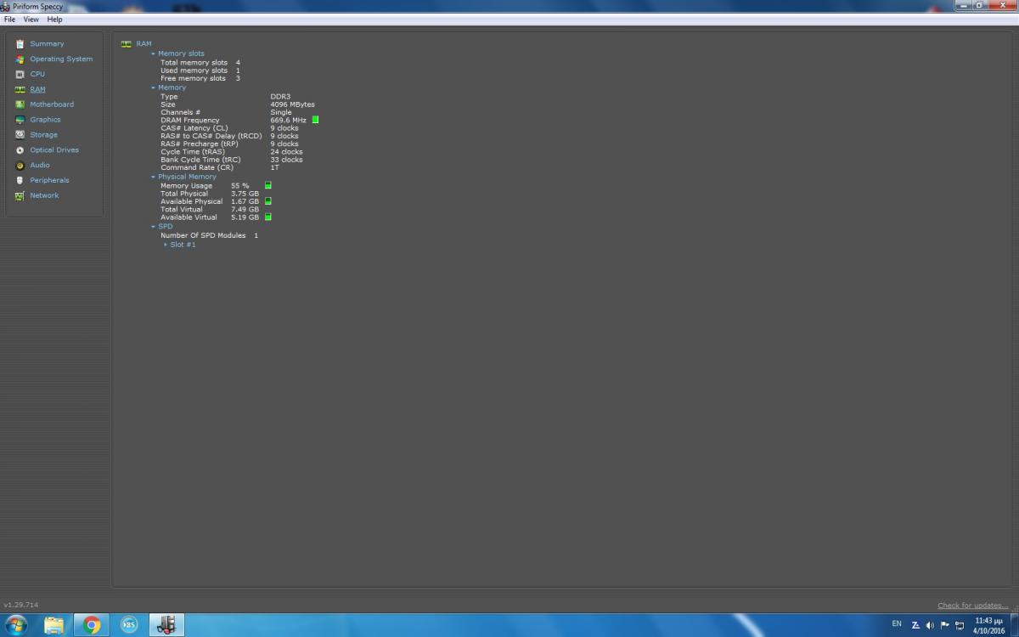Click the green indicator beside Available Virtual
The height and width of the screenshot is (637, 1019).
268,217
